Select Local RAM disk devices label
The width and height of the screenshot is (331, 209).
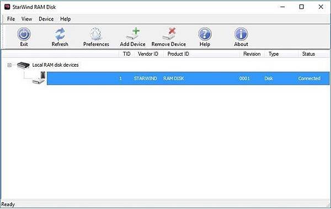[55, 65]
